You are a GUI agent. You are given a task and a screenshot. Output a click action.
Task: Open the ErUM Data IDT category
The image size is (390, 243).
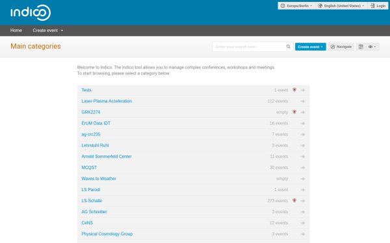click(x=96, y=123)
